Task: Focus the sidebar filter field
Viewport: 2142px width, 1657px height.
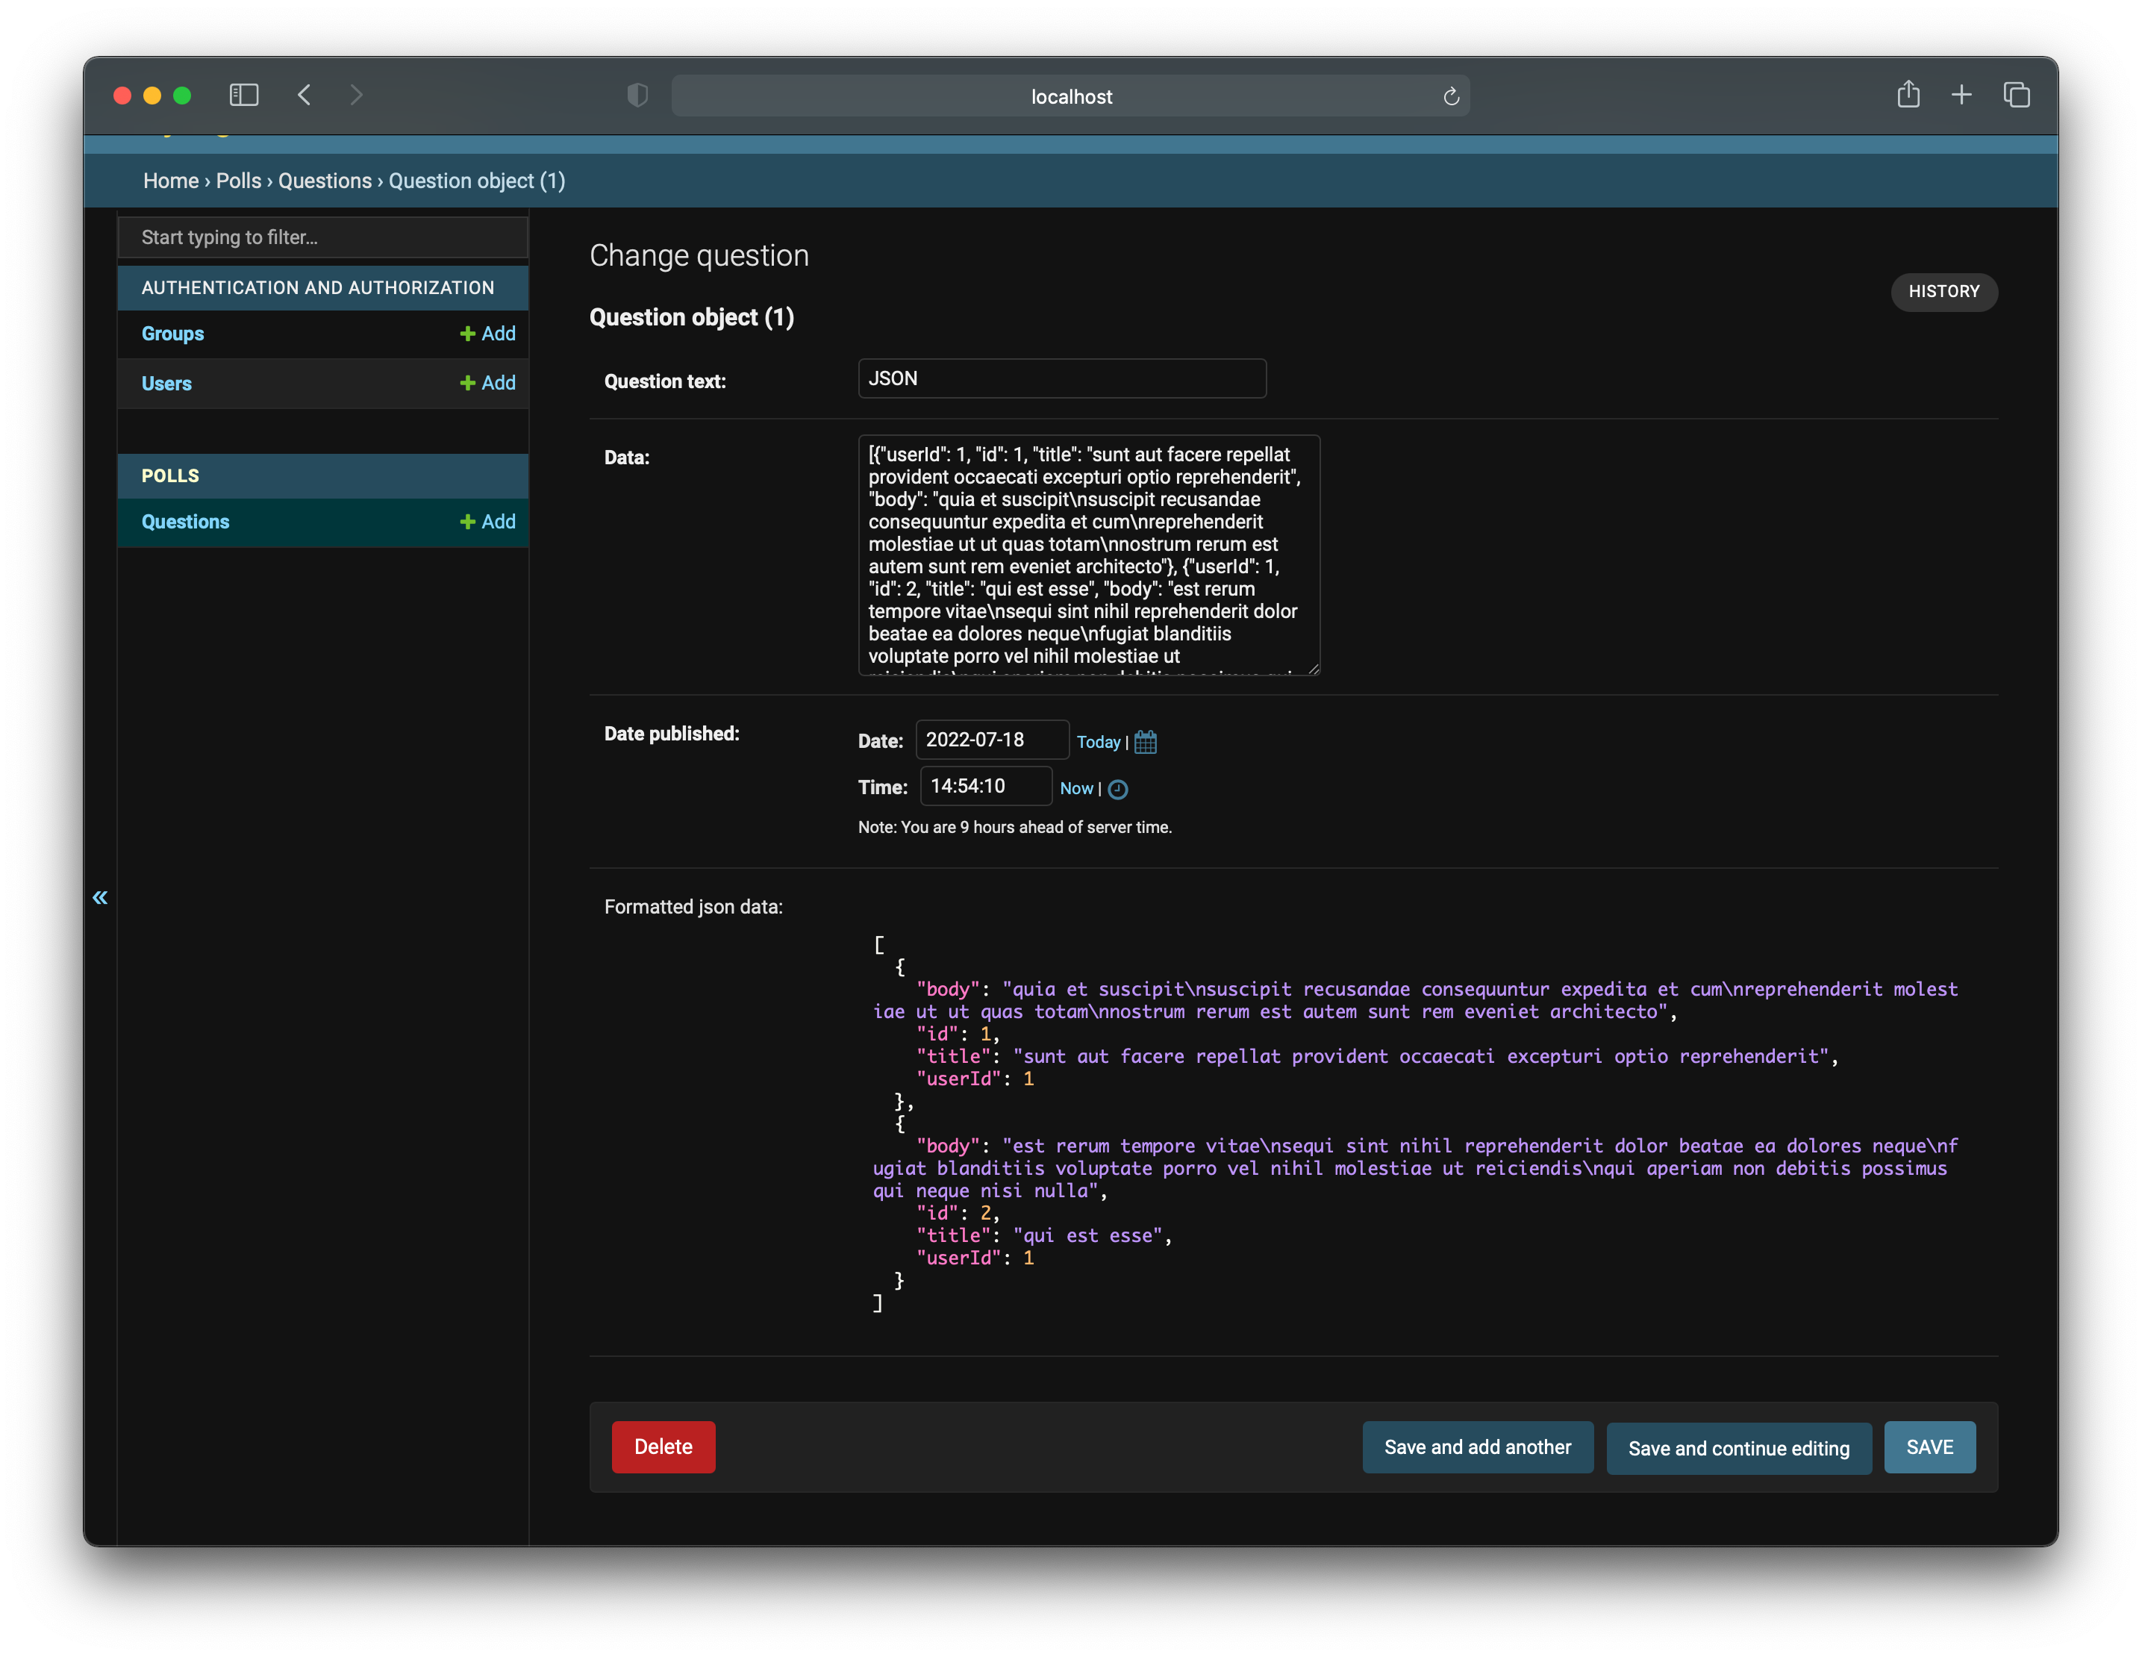Action: tap(322, 237)
